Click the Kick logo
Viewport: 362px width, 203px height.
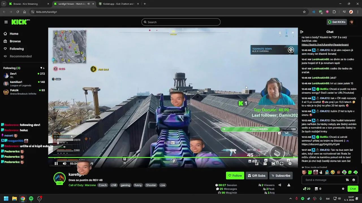[x=21, y=22]
